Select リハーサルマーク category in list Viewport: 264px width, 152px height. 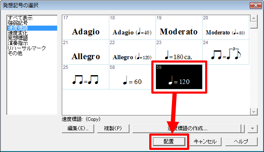point(26,48)
